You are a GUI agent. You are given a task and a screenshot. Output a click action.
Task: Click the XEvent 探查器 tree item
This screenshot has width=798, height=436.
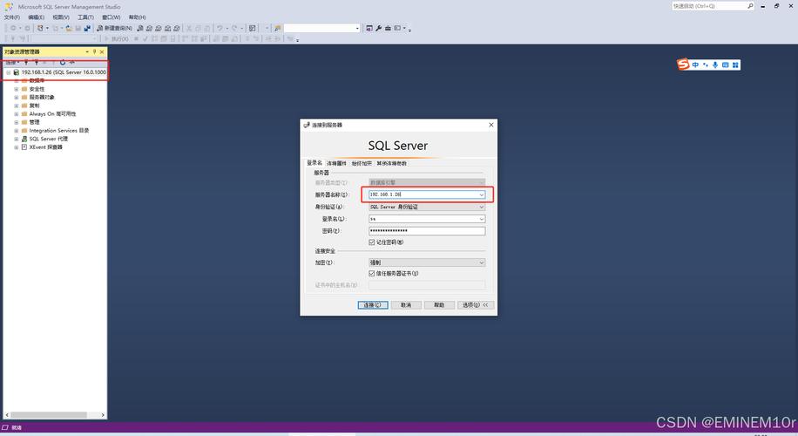coord(45,147)
